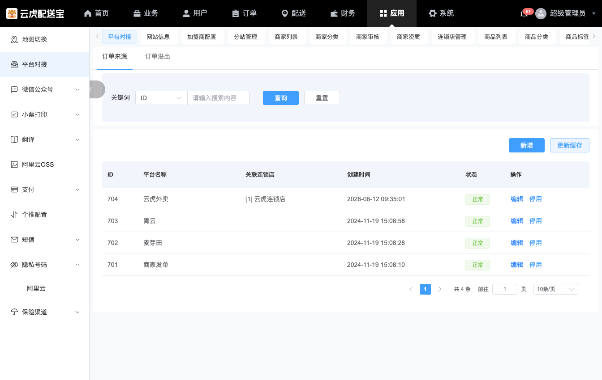Click the 翻译 book icon in the sidebar

14,139
